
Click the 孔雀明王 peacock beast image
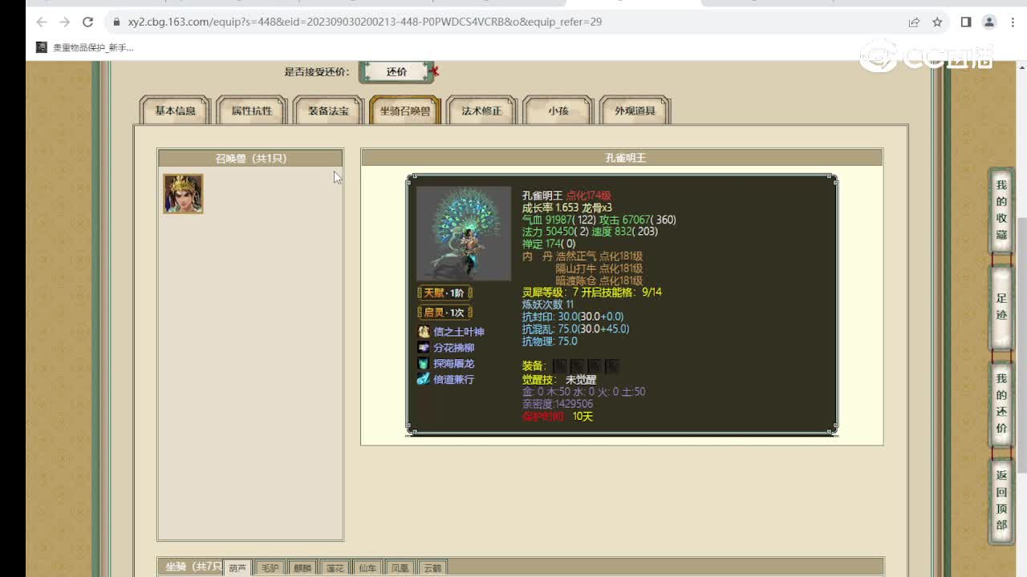tap(464, 233)
